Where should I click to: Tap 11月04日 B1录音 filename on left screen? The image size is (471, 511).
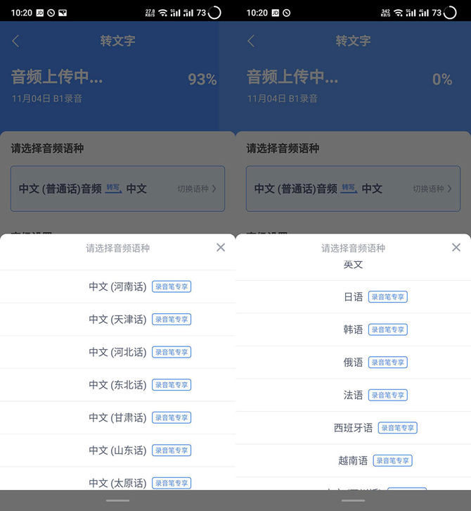coord(47,99)
